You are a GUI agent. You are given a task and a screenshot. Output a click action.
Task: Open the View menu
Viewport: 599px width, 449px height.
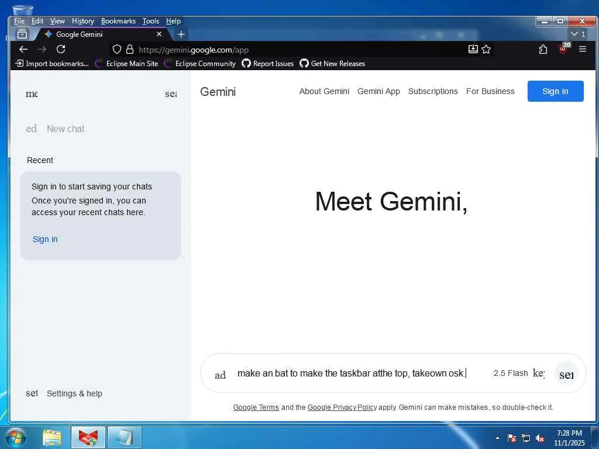tap(57, 21)
